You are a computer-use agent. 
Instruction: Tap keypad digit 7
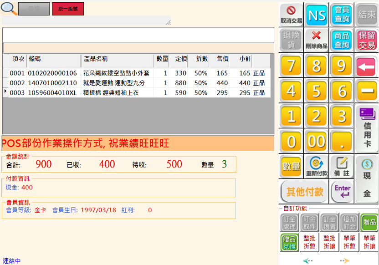[x=291, y=66]
